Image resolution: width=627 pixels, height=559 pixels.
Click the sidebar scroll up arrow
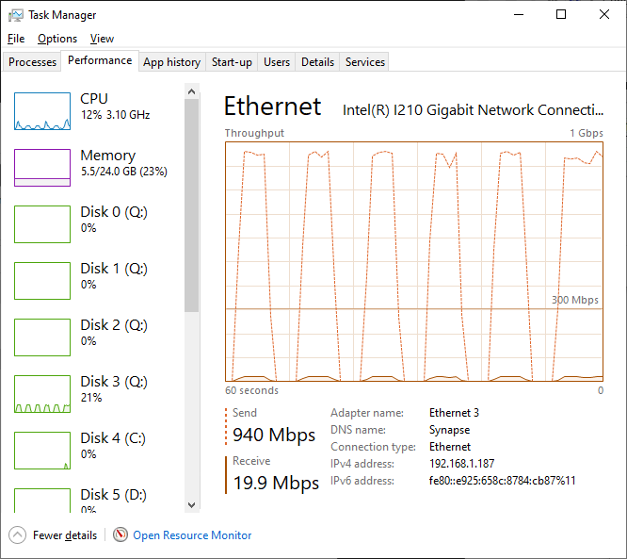click(191, 91)
